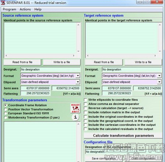Click target Write to a file button
Screen dimensions: 165x162
[x=143, y=62]
